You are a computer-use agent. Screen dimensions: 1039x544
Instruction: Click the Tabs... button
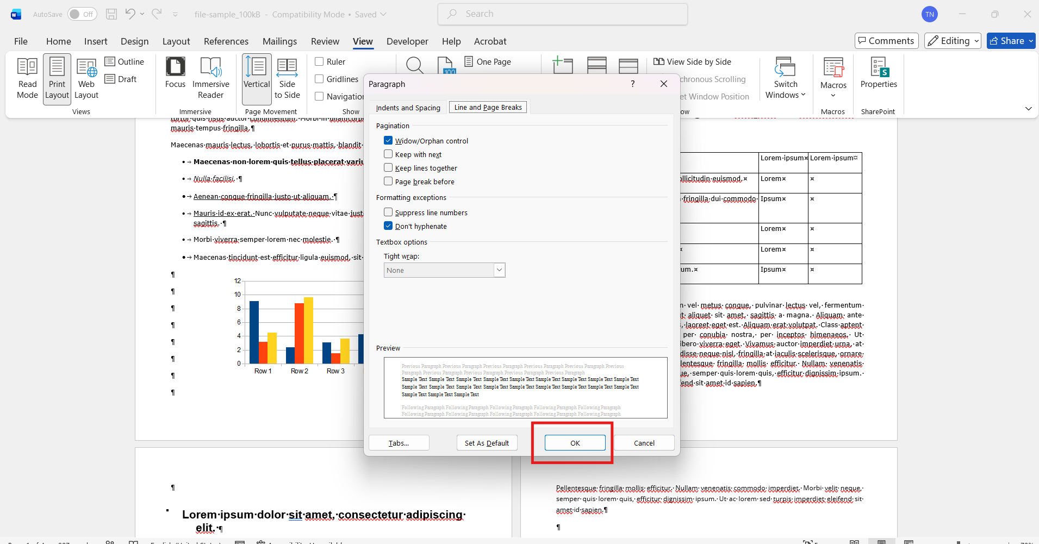(x=399, y=443)
